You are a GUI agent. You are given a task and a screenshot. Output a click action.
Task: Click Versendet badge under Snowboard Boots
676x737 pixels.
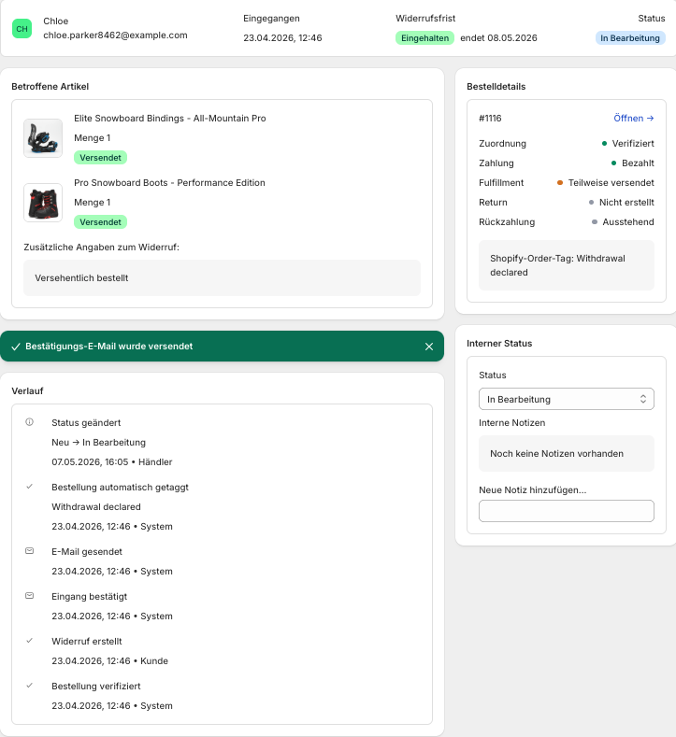100,222
